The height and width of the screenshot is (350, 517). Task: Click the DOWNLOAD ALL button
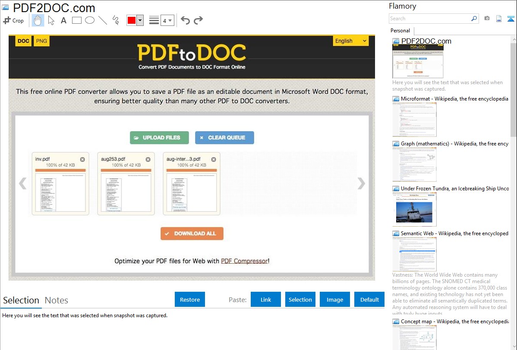[x=192, y=233]
